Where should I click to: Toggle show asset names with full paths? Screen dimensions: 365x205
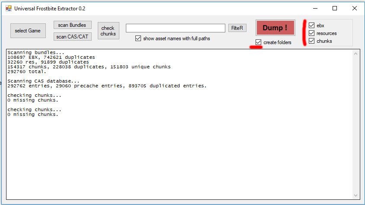[173, 38]
